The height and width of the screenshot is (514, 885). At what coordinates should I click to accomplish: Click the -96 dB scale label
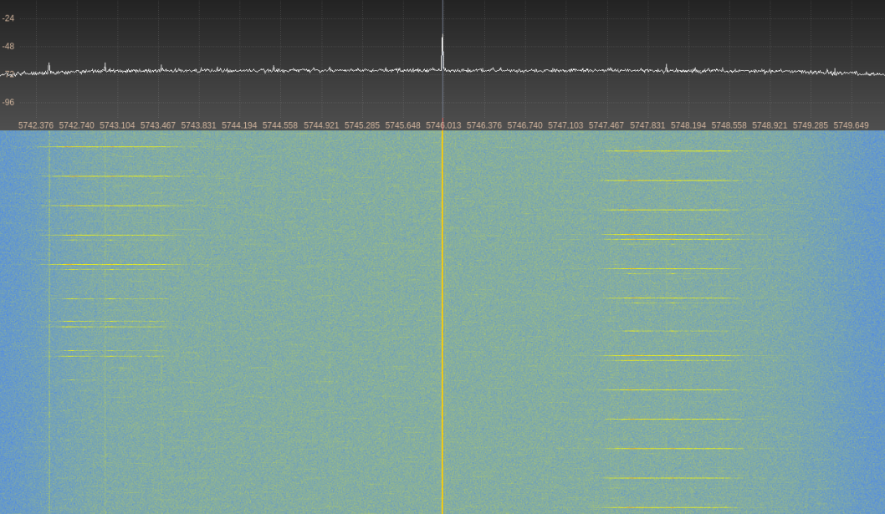[8, 102]
